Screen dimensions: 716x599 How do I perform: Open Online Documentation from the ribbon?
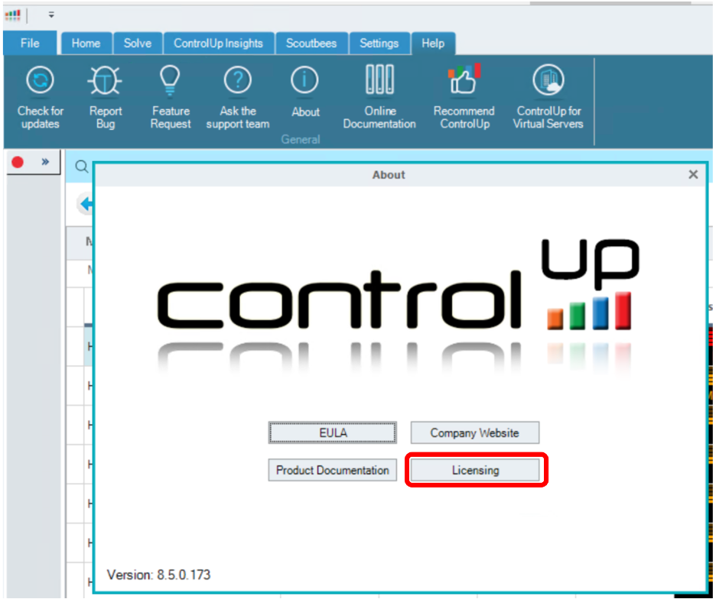(x=379, y=97)
